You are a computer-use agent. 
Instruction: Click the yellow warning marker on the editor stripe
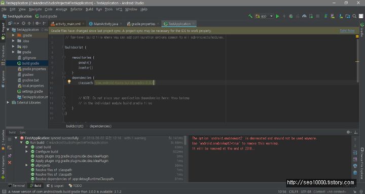click(x=357, y=62)
